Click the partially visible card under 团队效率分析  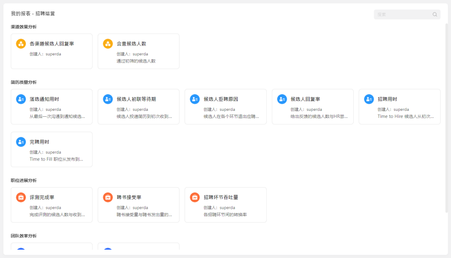click(51, 248)
